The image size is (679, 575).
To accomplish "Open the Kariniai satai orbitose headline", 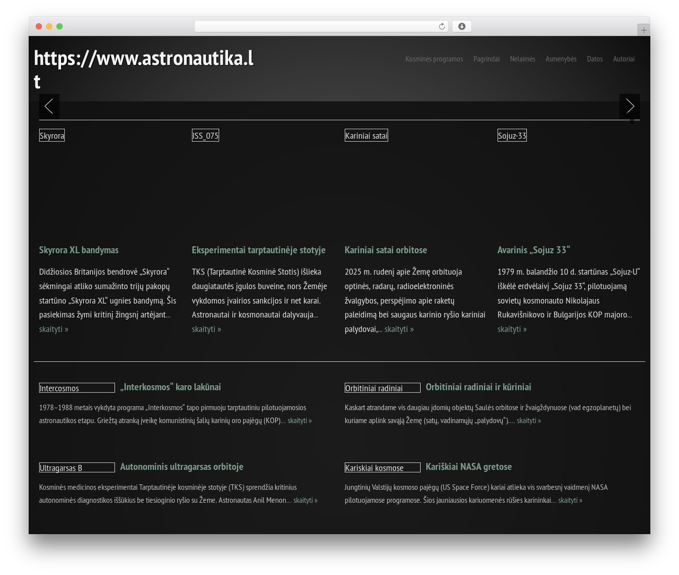I will 386,250.
